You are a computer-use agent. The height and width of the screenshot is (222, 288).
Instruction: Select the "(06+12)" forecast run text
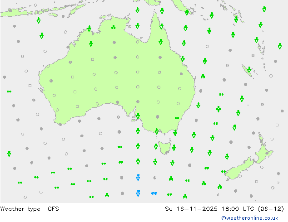[271, 208]
